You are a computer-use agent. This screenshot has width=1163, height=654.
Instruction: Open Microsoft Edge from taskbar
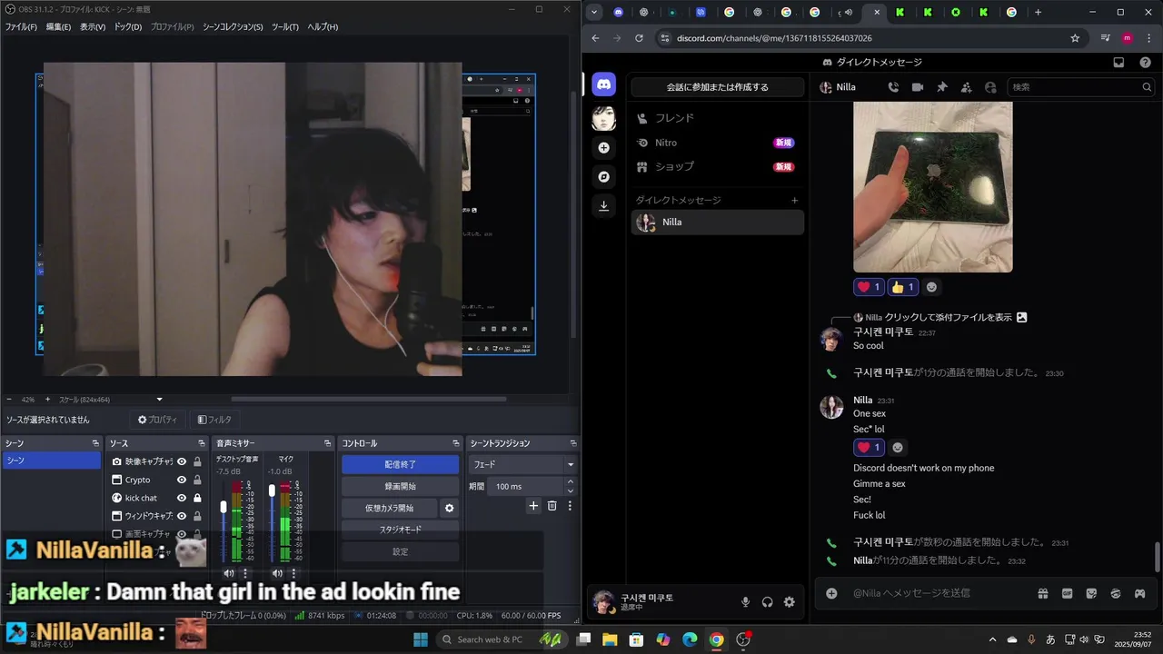[689, 639]
